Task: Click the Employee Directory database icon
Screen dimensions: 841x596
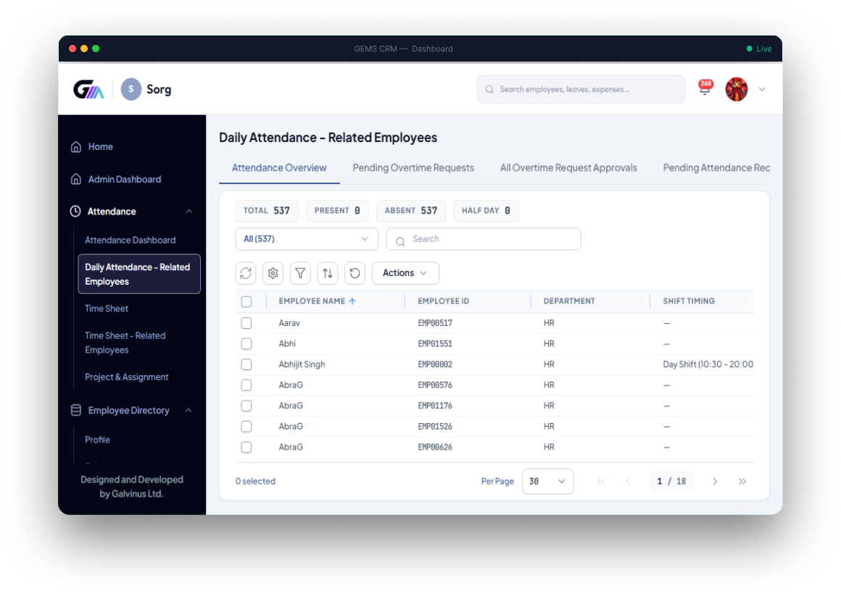Action: 76,410
